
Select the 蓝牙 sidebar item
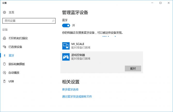[x=11, y=55]
